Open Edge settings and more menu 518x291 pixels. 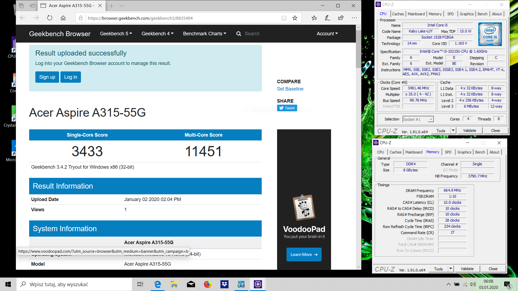pos(355,18)
